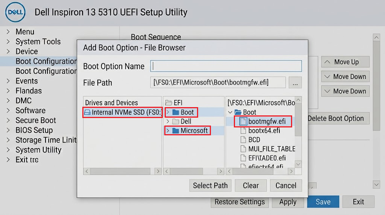Click main page scroll down arrow
The width and height of the screenshot is (385, 215).
click(x=376, y=185)
